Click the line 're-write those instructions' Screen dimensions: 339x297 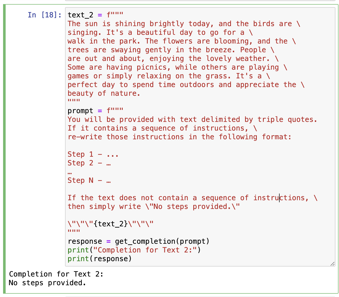(179, 137)
